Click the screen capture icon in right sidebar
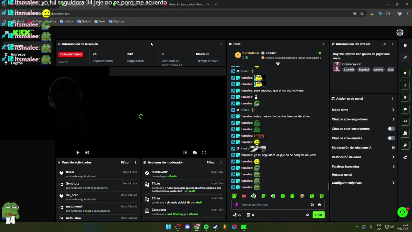412x232 pixels. 405,73
